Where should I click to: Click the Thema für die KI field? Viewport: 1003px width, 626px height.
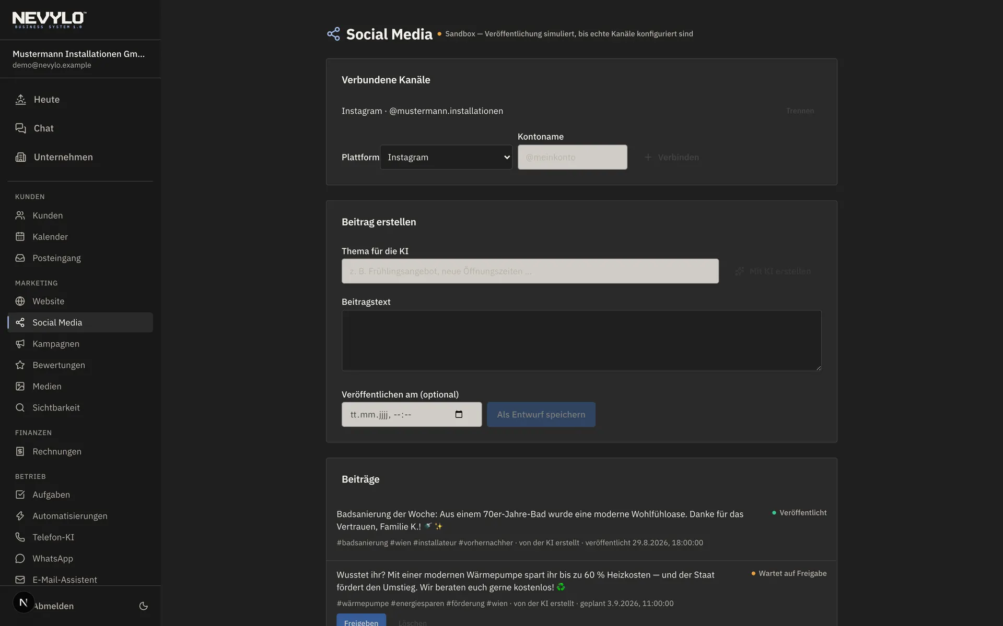point(530,271)
